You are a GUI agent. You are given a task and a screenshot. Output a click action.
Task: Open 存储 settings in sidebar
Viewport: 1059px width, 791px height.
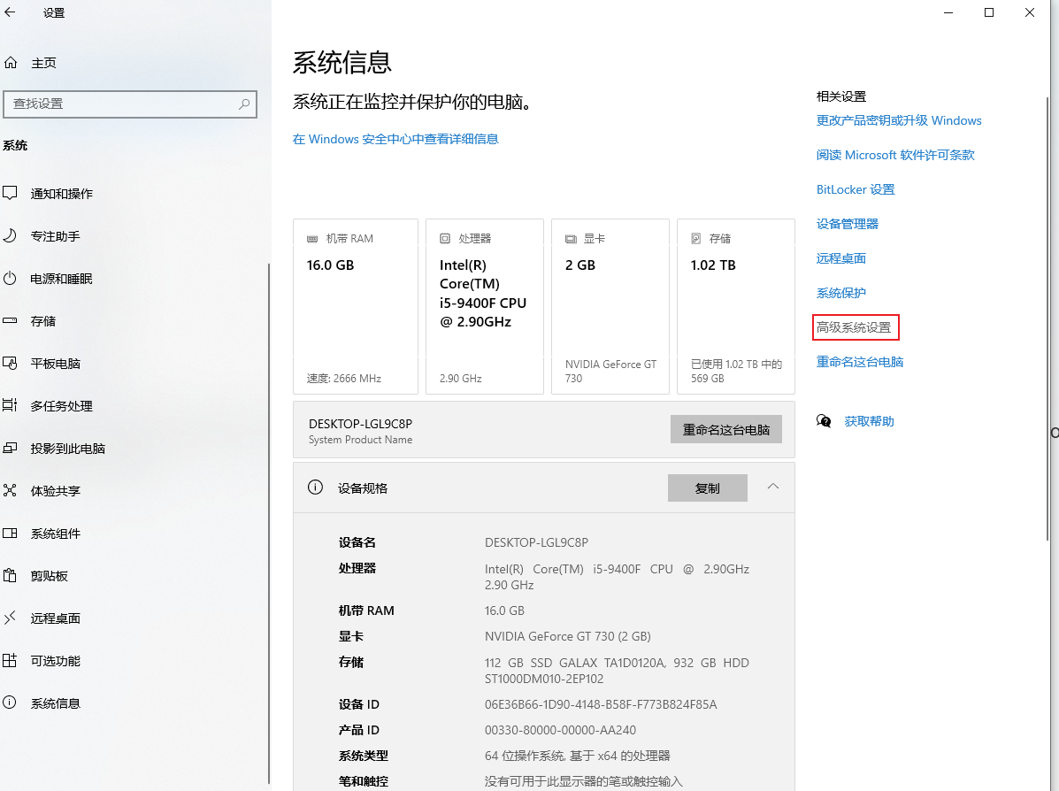point(43,321)
